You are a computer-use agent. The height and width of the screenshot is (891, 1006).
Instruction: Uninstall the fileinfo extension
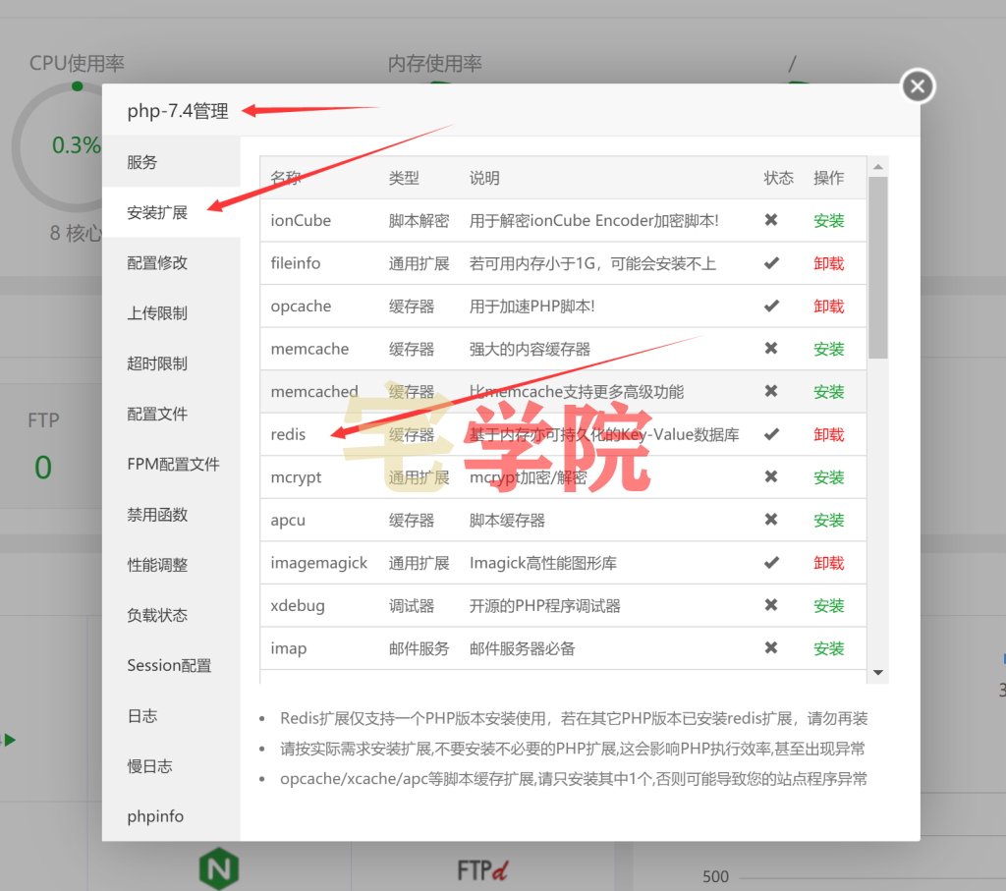[828, 263]
